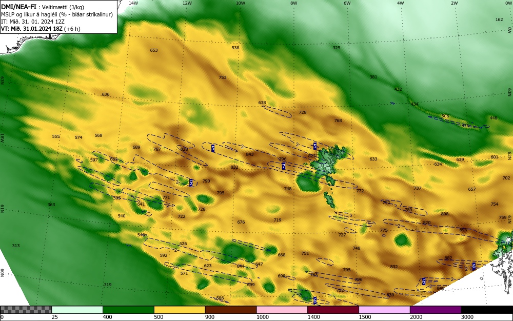Click the 12W longitude label
The image size is (513, 321).
click(x=187, y=3)
